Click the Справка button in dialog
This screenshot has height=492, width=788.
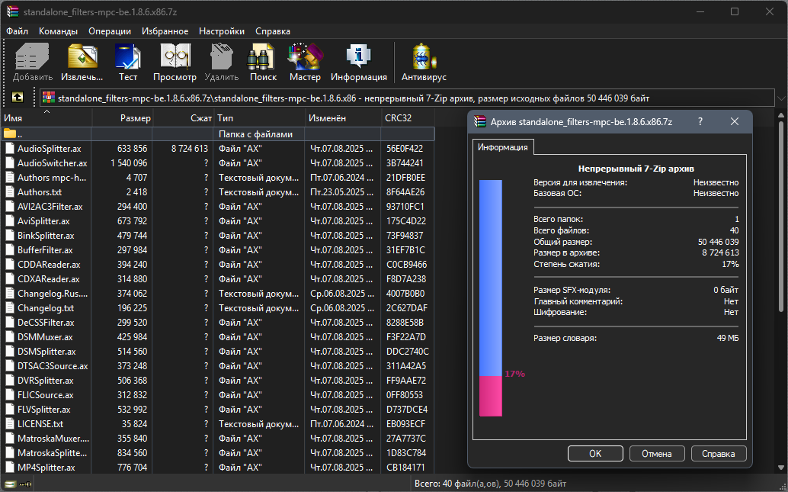[718, 453]
